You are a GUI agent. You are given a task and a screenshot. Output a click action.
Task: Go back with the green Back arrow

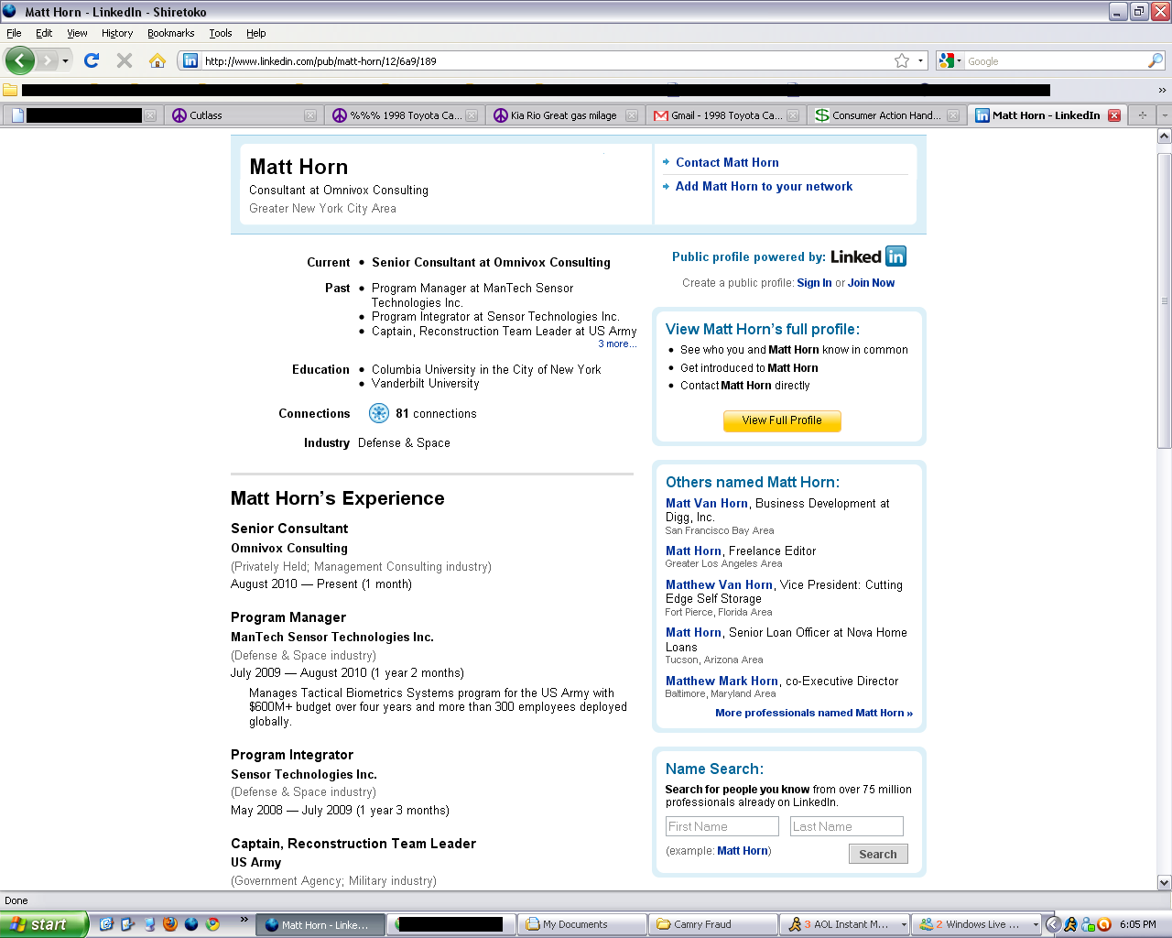click(x=19, y=60)
